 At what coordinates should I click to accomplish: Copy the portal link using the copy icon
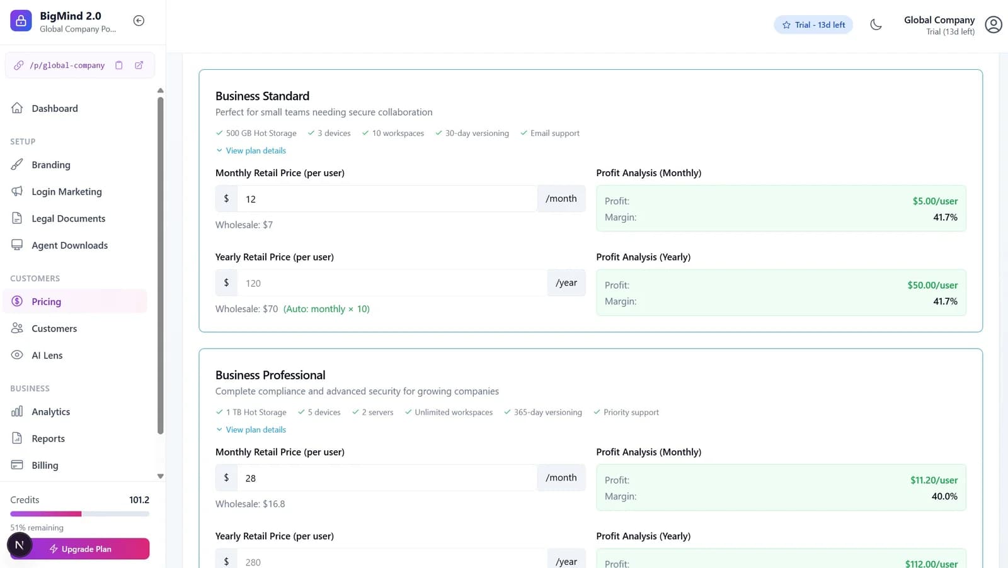118,65
